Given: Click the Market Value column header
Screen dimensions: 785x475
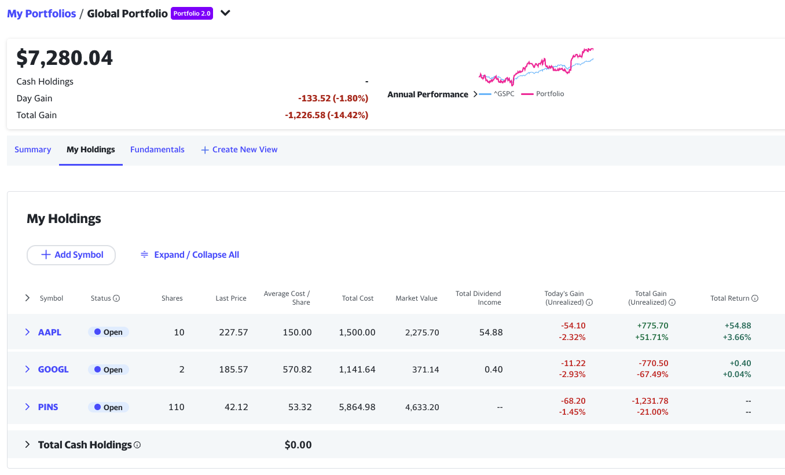Looking at the screenshot, I should (x=416, y=298).
